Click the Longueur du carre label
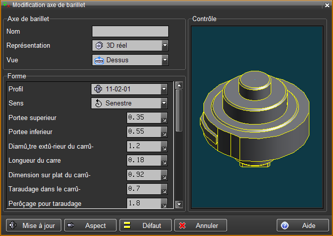 coord(35,161)
